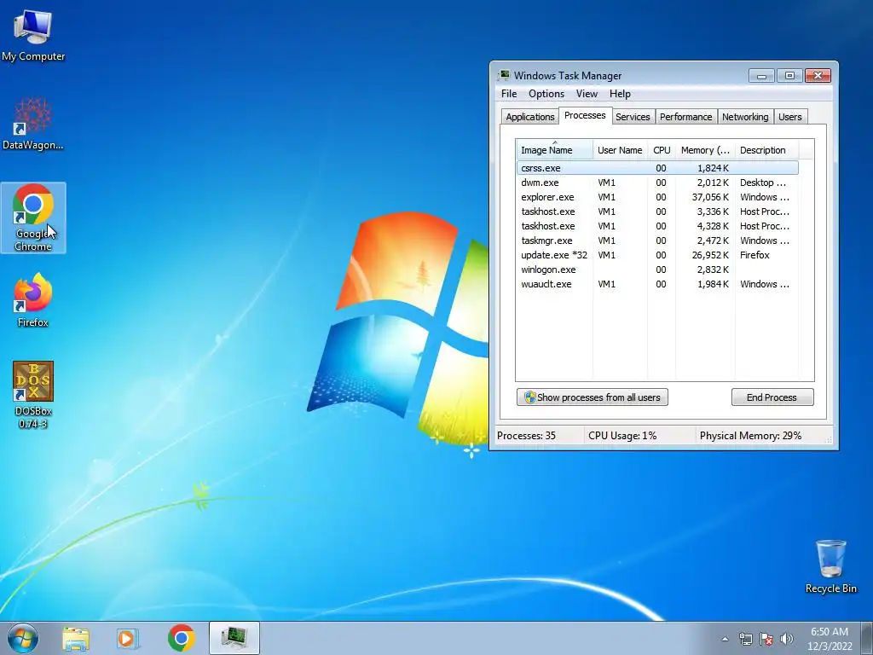The width and height of the screenshot is (873, 655).
Task: Switch to the Users tab
Action: tap(790, 116)
